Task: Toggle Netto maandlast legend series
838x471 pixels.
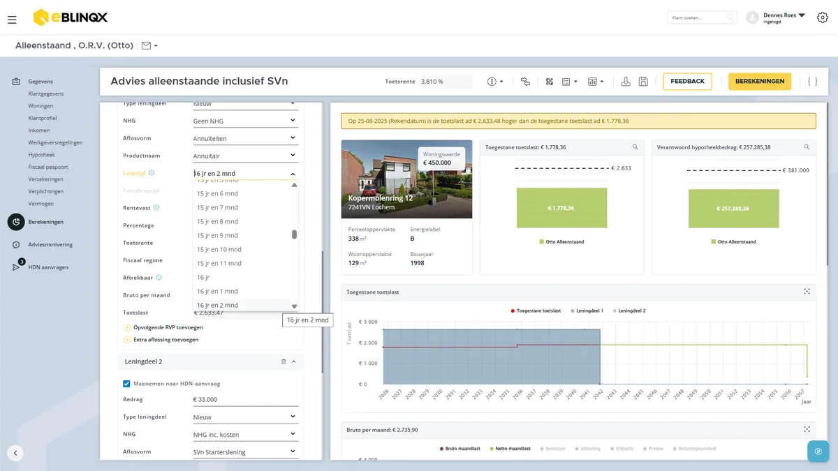Action: click(511, 449)
